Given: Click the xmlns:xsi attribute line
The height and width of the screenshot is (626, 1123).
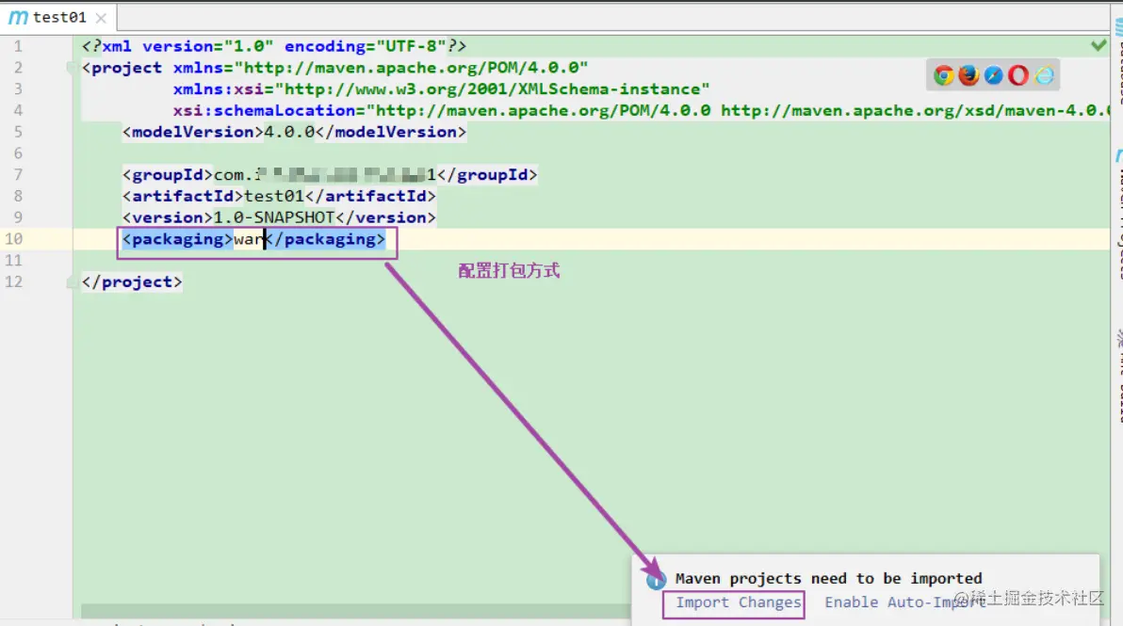Looking at the screenshot, I should pos(441,88).
